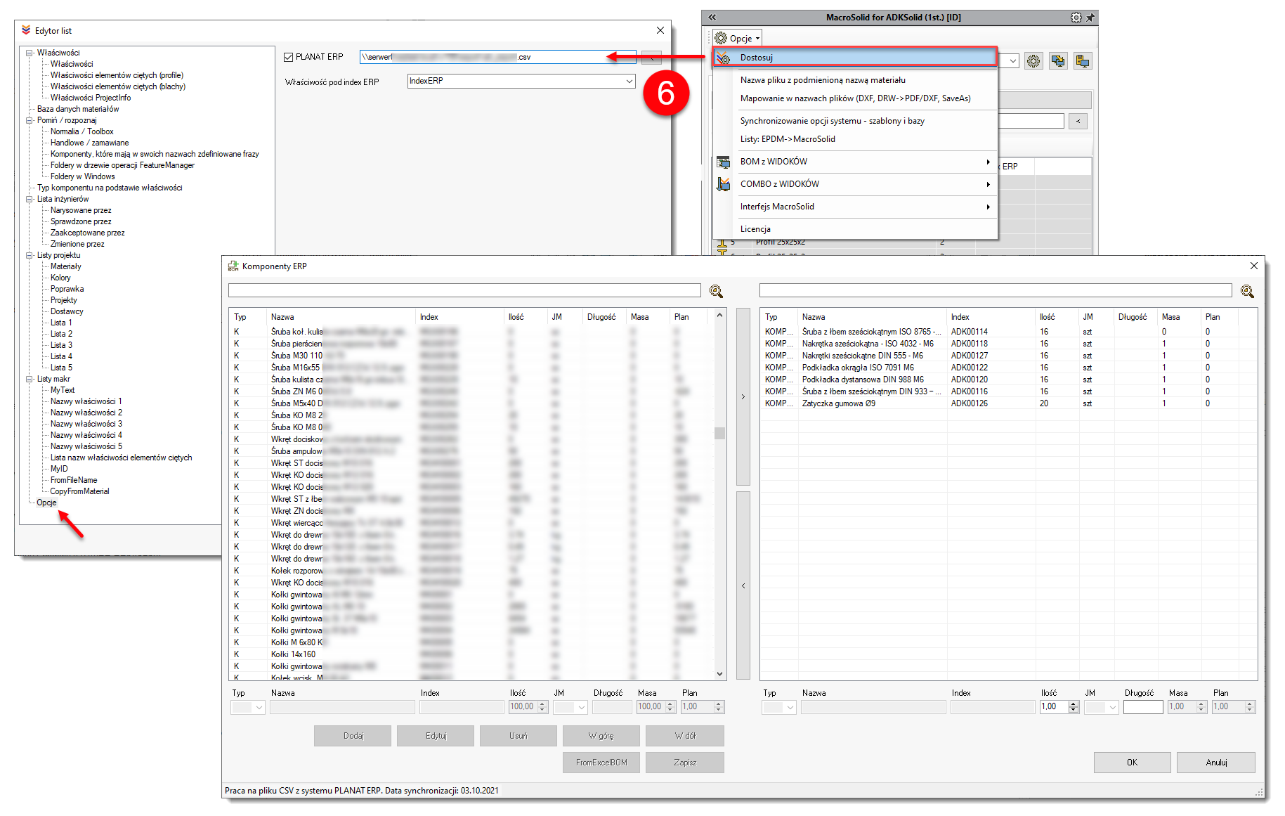Open the Typ combo box under right list
Screen dimensions: 1285x816
pos(779,707)
